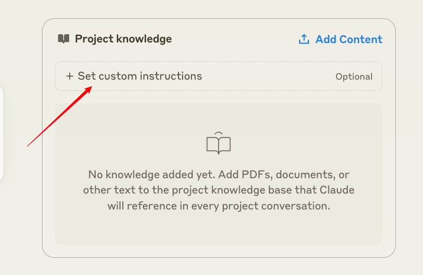Click the empty knowledge area below the text
This screenshot has width=423, height=275.
coord(219,229)
